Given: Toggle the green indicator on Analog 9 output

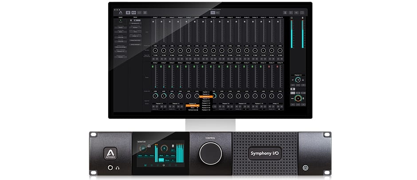Looking at the screenshot, I should [x=220, y=66].
